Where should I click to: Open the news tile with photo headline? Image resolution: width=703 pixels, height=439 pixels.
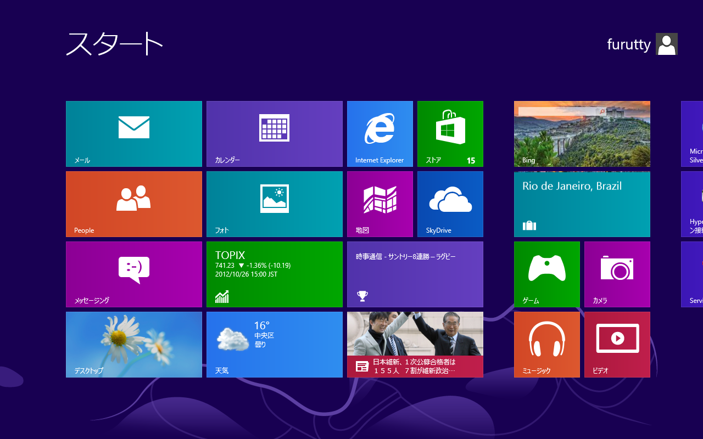tap(415, 345)
